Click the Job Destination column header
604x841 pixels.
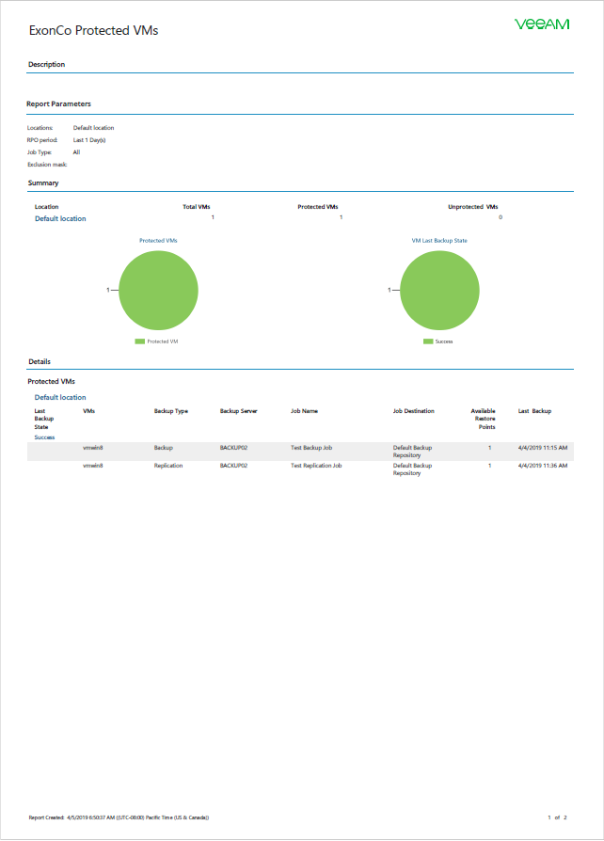pos(414,411)
